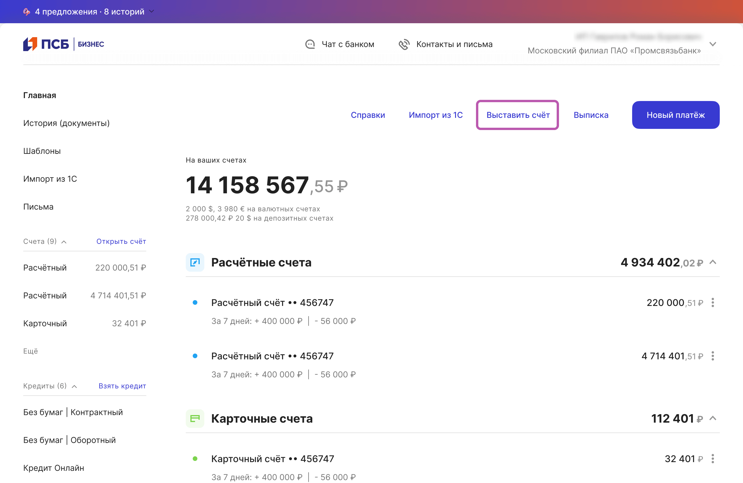The height and width of the screenshot is (483, 743).
Task: Click the settlement accounts section icon
Action: click(195, 262)
